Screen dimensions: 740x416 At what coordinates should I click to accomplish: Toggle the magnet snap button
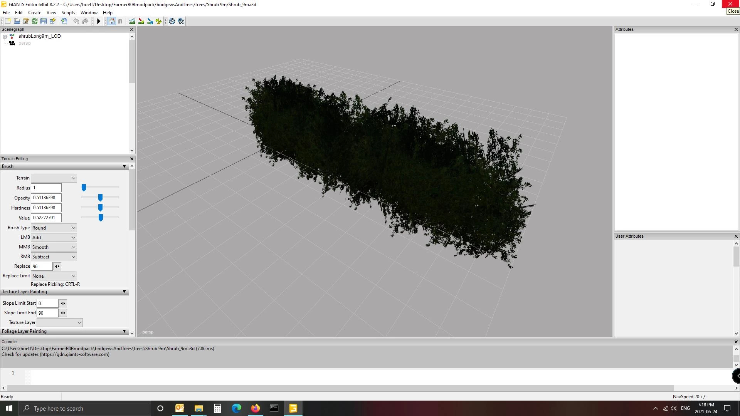click(x=120, y=21)
